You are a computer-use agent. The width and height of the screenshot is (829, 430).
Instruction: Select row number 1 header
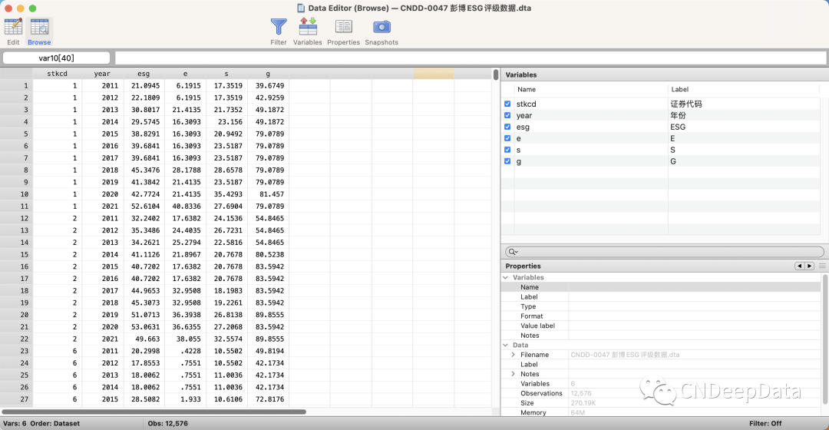16,86
